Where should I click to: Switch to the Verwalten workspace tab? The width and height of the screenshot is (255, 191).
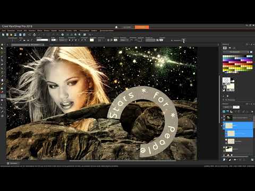(x=127, y=27)
